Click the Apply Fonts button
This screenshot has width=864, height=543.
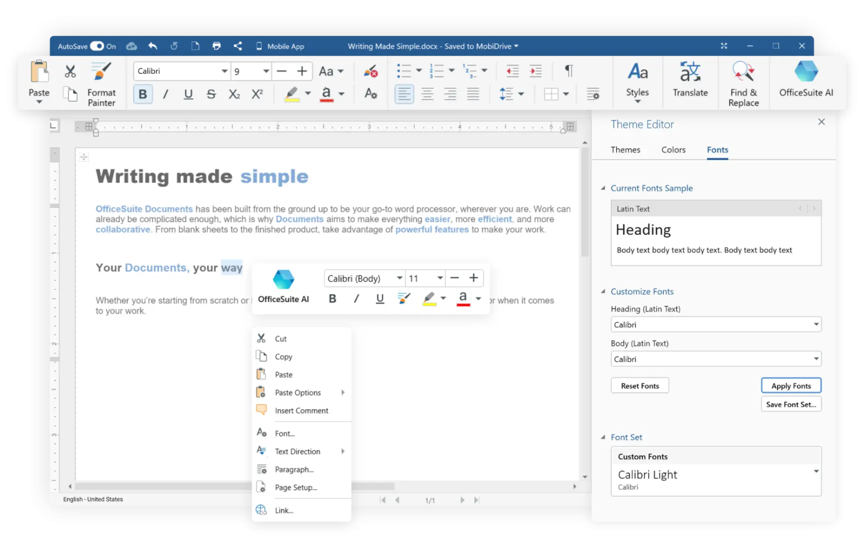(791, 386)
